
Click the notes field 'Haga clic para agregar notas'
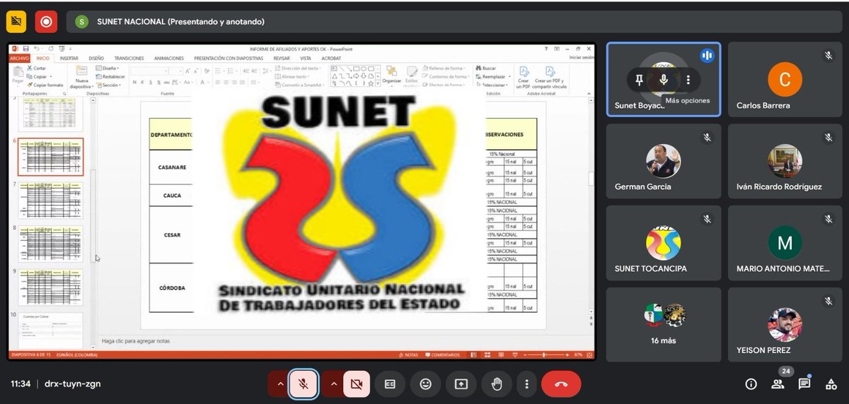click(135, 341)
